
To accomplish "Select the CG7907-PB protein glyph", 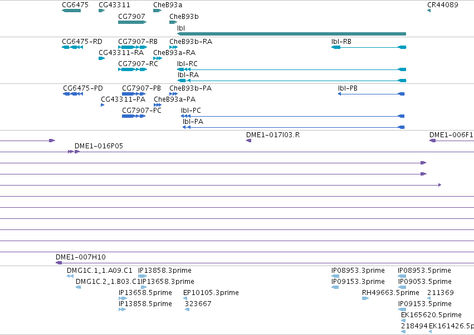I will tap(134, 94).
